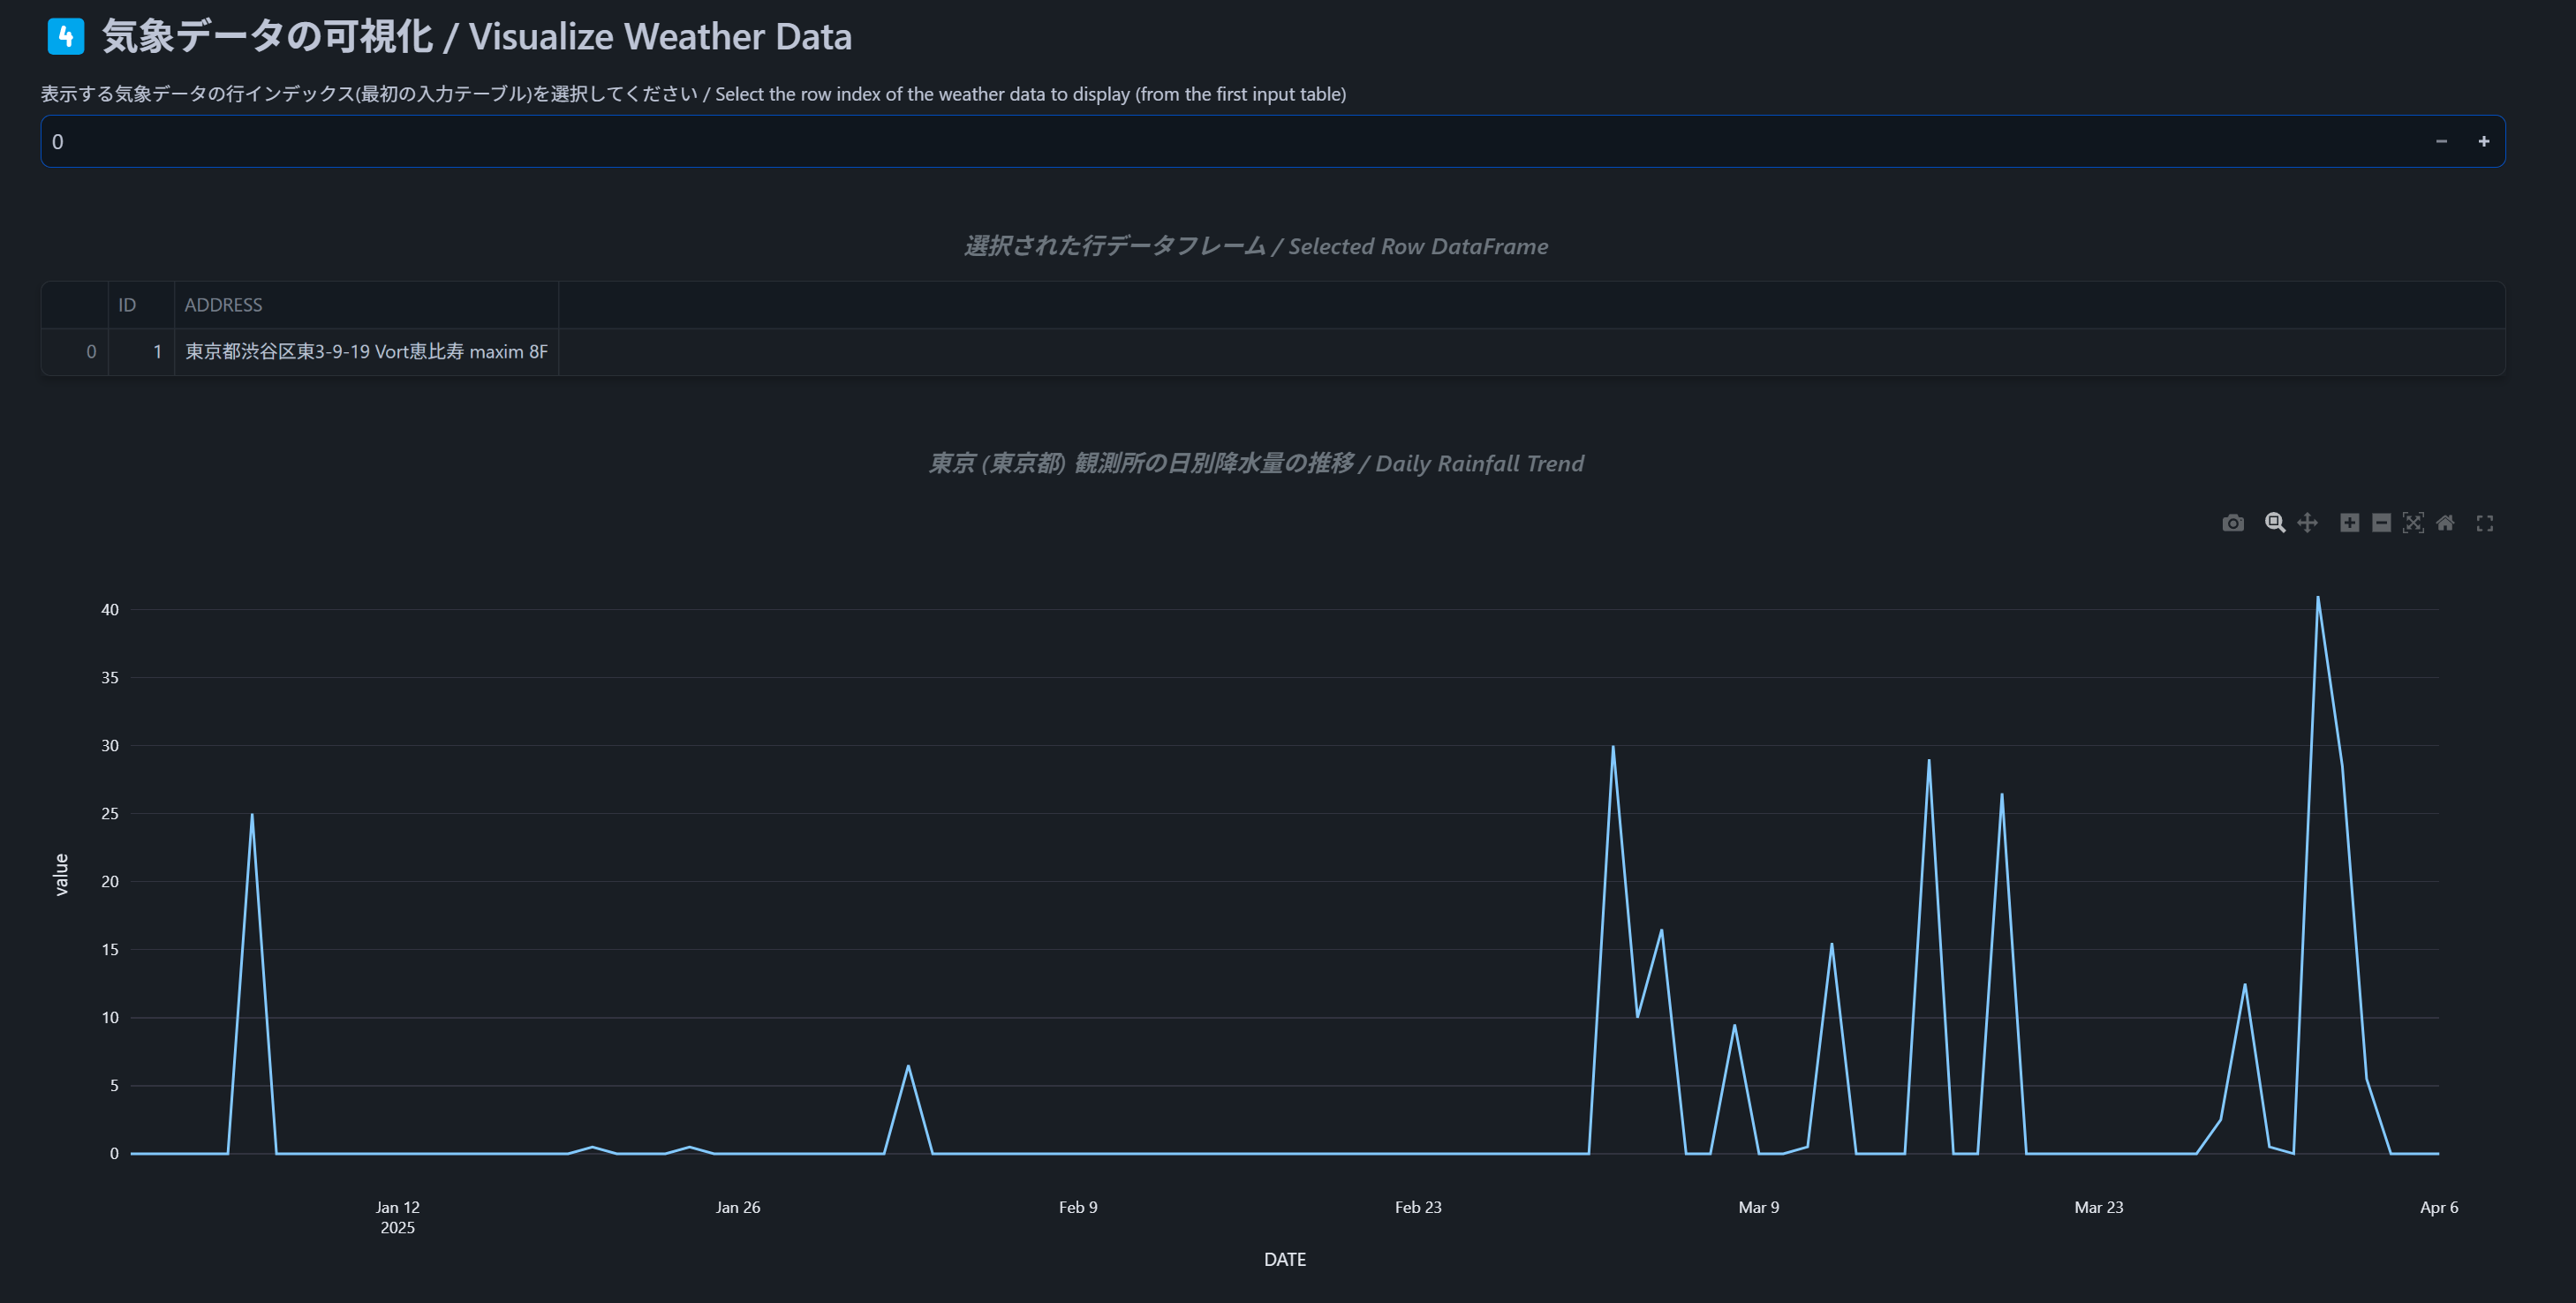Download the rainfall chart as PNG via the camera icon
This screenshot has height=1303, width=2576.
(x=2232, y=523)
